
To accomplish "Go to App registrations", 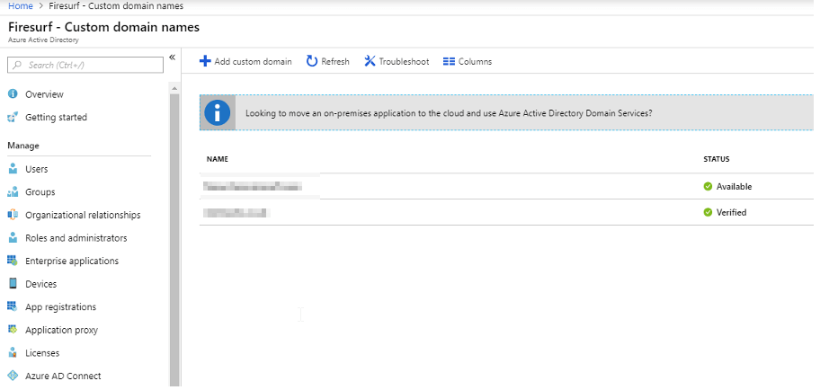I will (61, 307).
